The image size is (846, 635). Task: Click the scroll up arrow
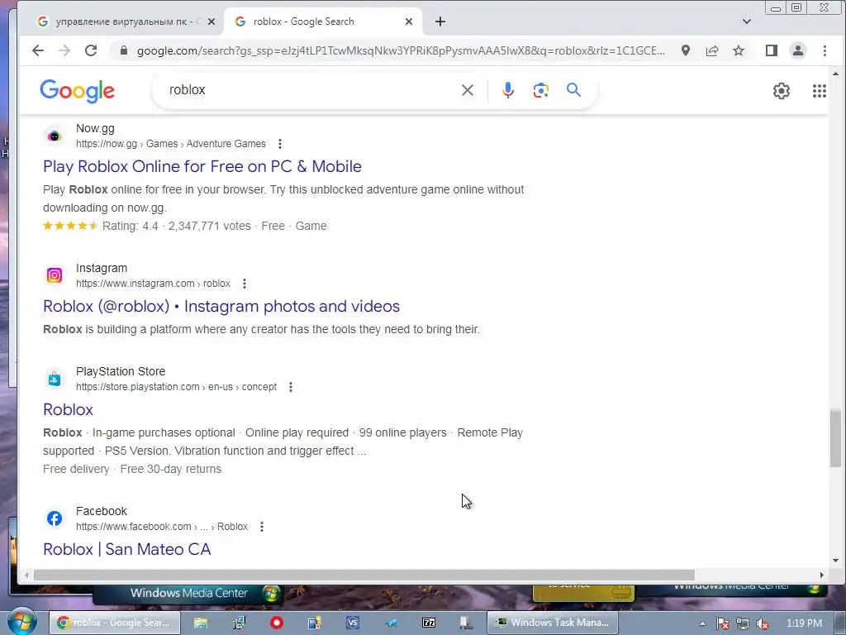point(835,74)
